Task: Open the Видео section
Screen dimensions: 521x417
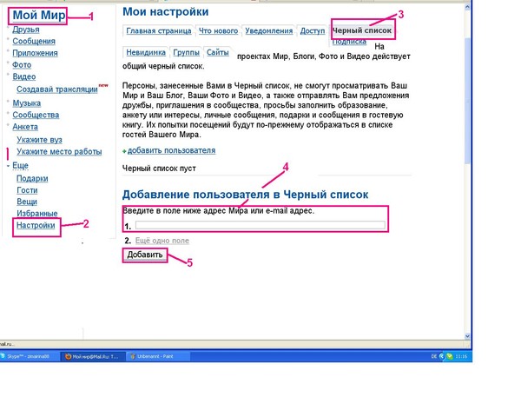Action: [x=24, y=76]
